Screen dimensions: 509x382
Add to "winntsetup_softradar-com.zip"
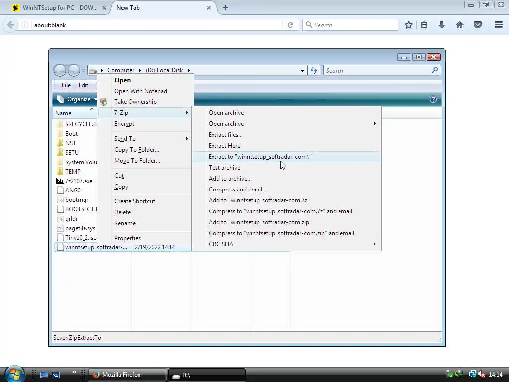[287, 222]
